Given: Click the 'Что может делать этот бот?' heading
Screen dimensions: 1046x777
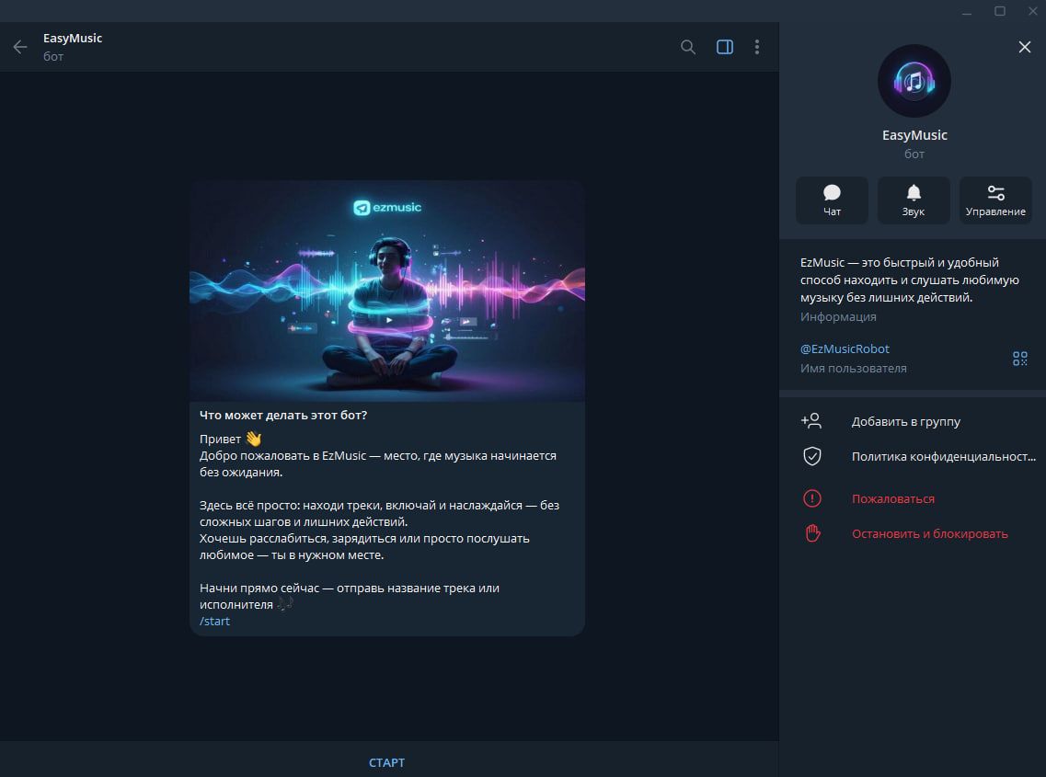Looking at the screenshot, I should tap(283, 415).
